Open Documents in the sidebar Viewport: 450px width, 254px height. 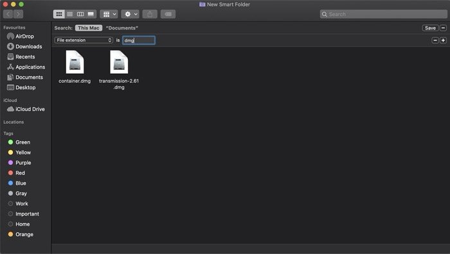tap(25, 78)
